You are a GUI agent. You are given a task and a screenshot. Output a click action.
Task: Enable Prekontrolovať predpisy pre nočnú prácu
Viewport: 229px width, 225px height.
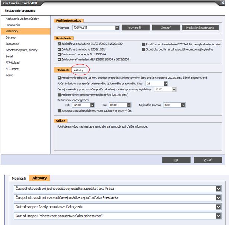click(x=59, y=95)
